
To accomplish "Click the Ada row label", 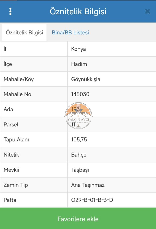I will tap(8, 109).
